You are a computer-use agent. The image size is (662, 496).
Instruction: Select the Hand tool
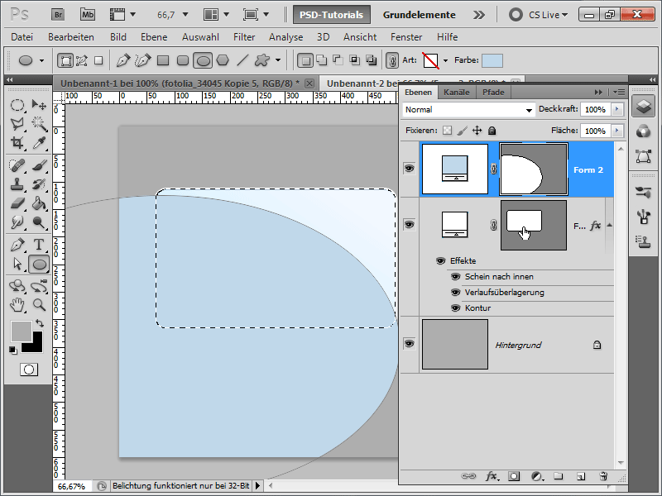(17, 304)
